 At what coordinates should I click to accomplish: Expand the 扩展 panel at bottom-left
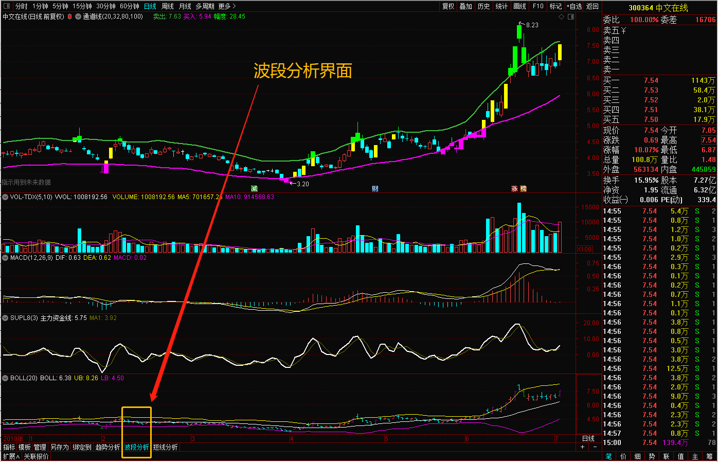(x=11, y=456)
